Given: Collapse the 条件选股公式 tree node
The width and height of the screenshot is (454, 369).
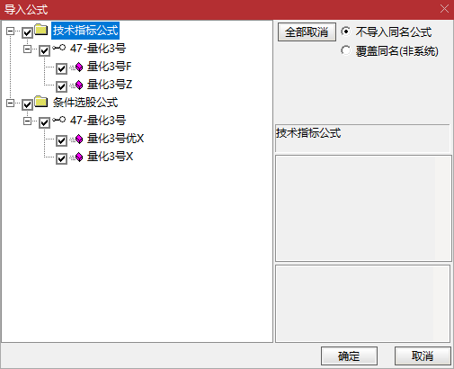Looking at the screenshot, I should (10, 103).
